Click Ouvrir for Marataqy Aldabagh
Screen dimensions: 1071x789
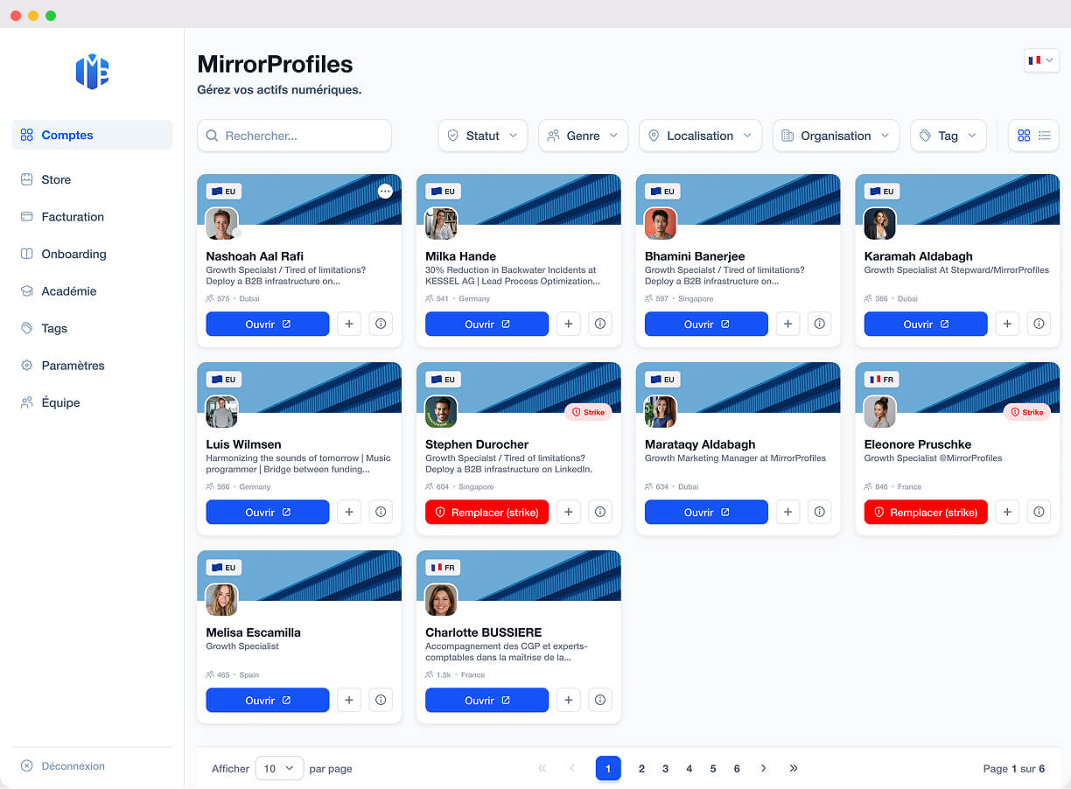coord(706,512)
